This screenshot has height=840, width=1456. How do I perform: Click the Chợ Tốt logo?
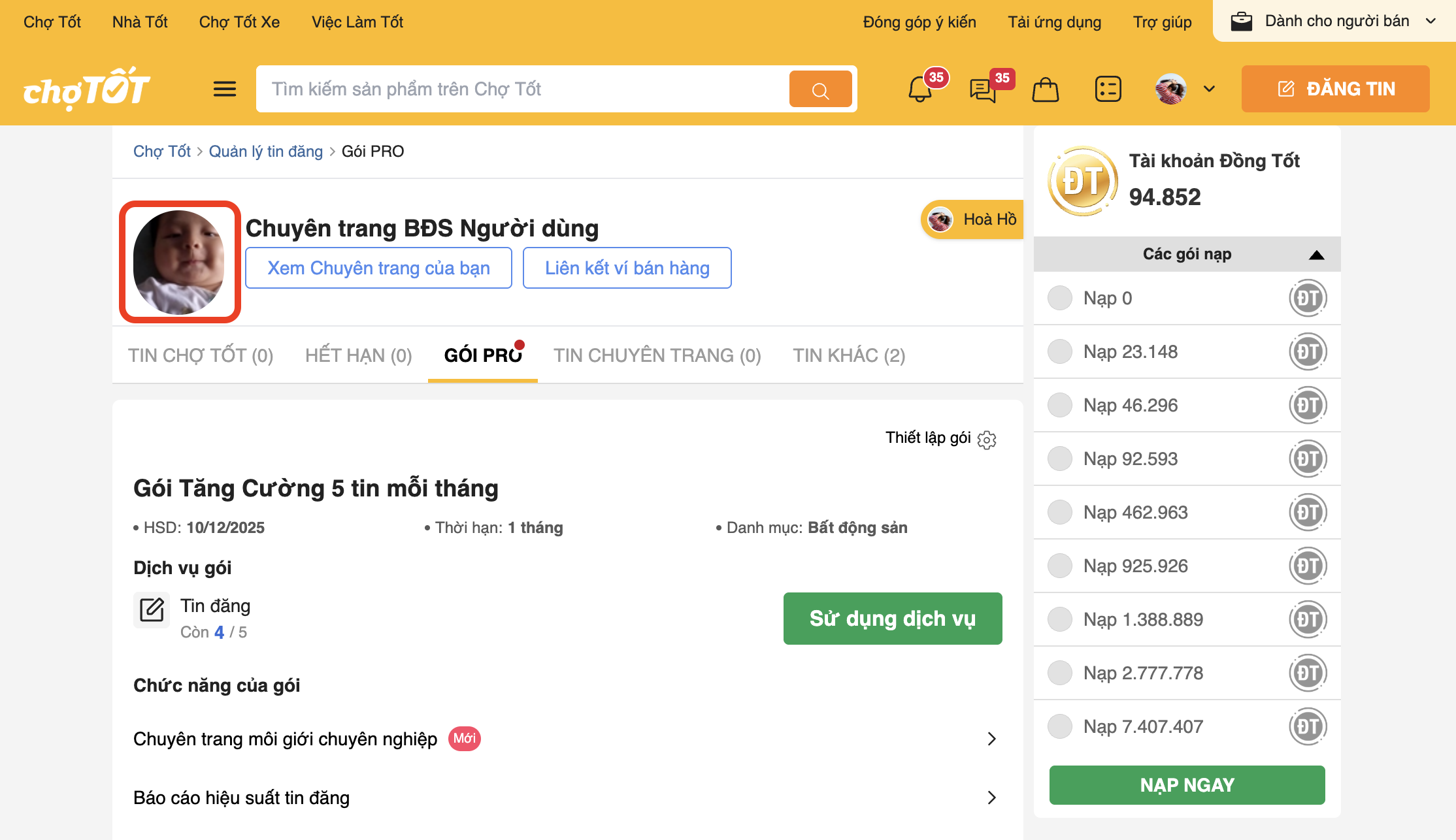click(86, 89)
